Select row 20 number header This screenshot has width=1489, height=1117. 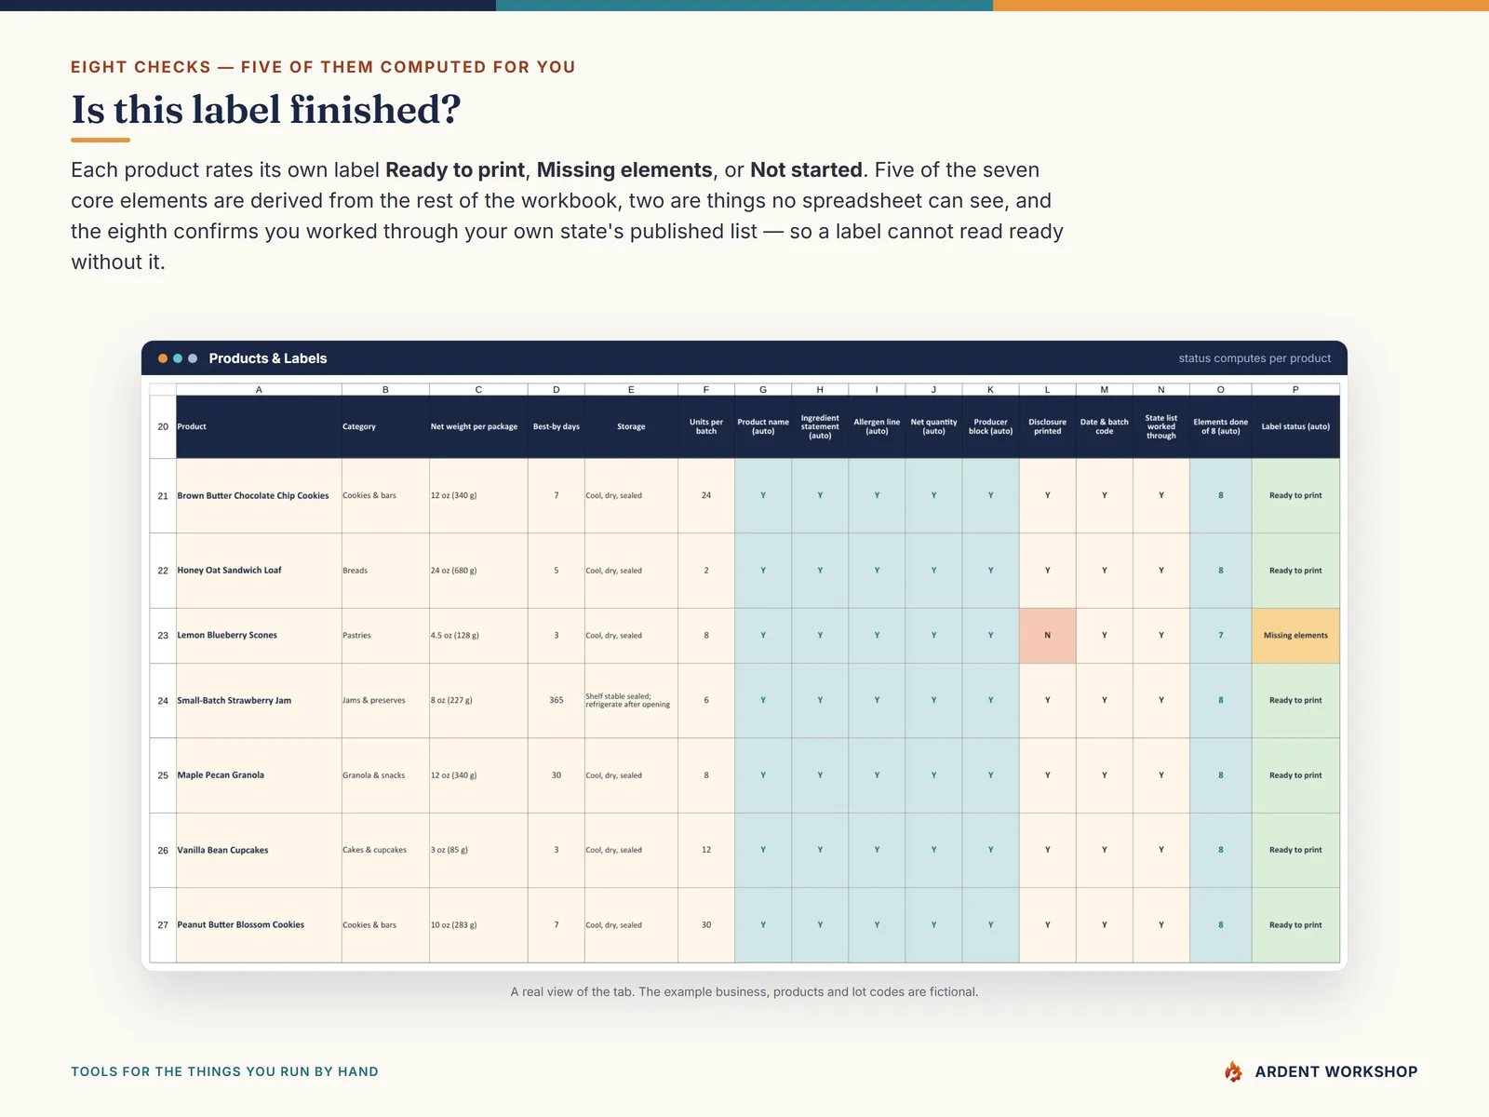click(x=163, y=426)
